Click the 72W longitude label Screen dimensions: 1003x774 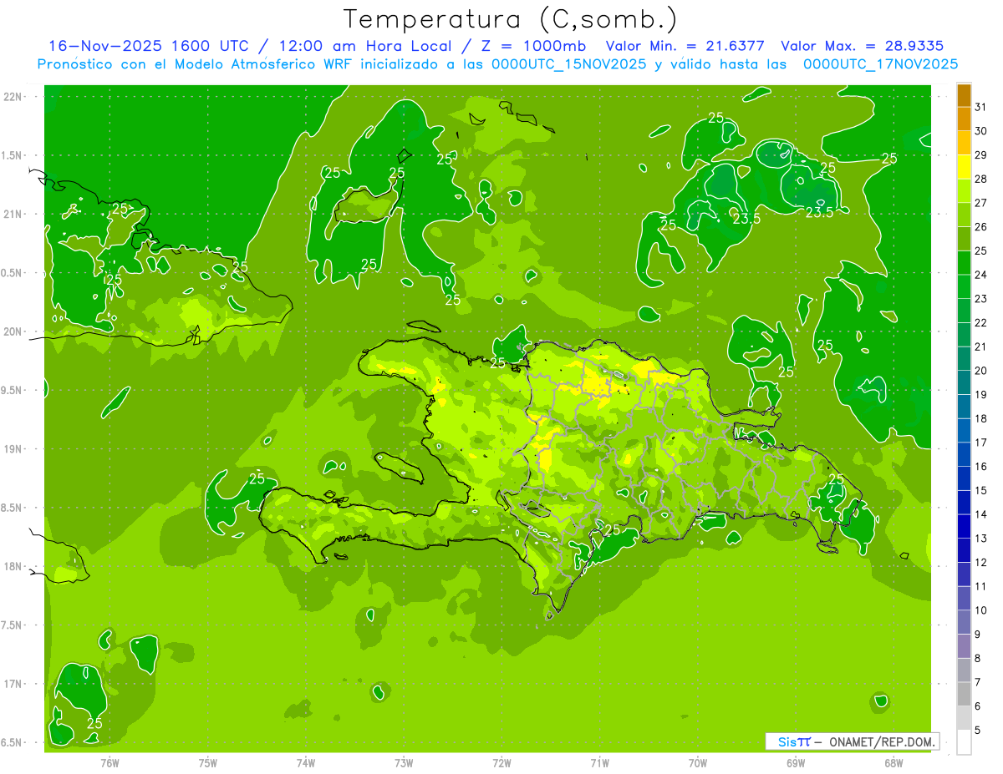(x=501, y=762)
